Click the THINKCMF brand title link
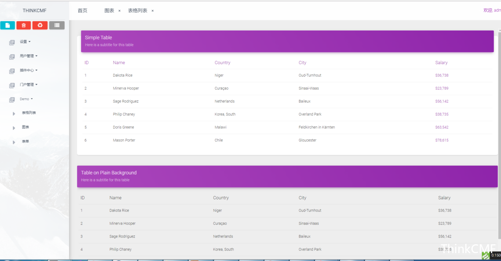Viewport: 501px width, 261px height. pos(34,11)
